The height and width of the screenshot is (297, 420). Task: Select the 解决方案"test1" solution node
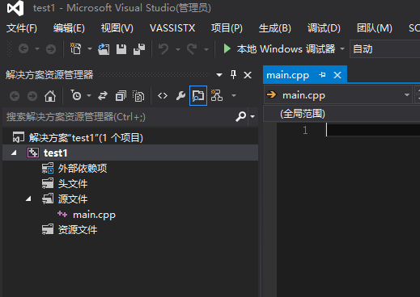point(86,138)
